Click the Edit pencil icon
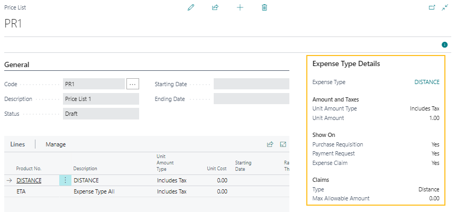 coord(191,7)
